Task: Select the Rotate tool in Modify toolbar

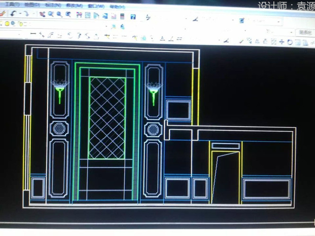Action: (78, 35)
